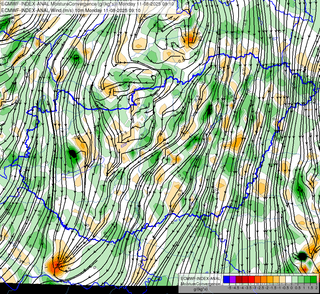Click the unit label 'g/(kg*s)' in legend
Viewport: 320px width, 294px height.
point(201,289)
